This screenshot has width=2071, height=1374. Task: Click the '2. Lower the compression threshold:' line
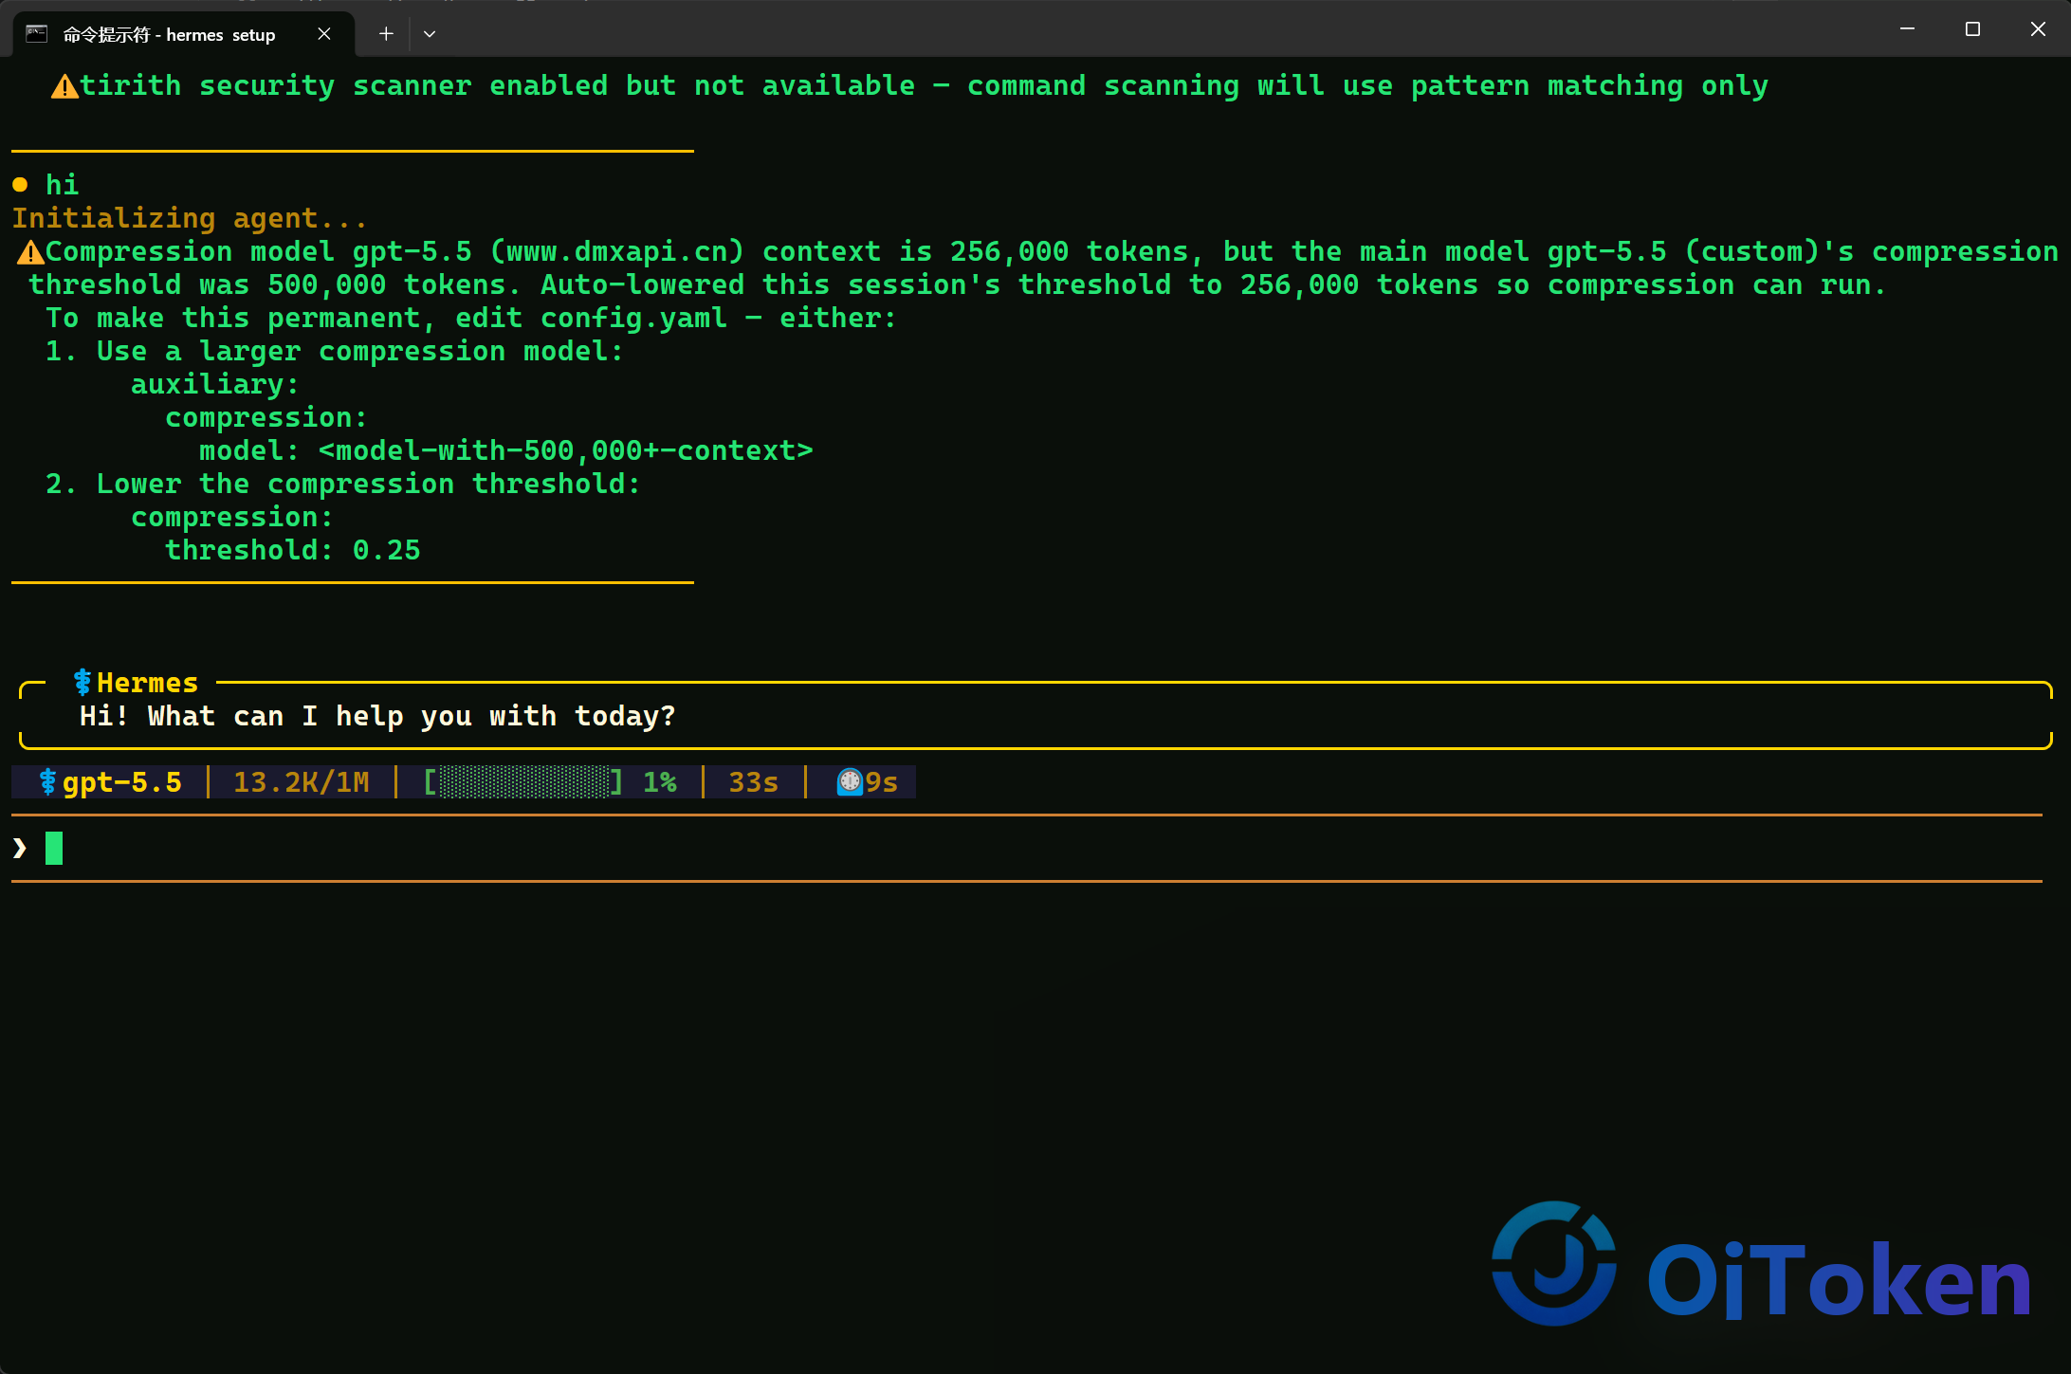coord(343,484)
